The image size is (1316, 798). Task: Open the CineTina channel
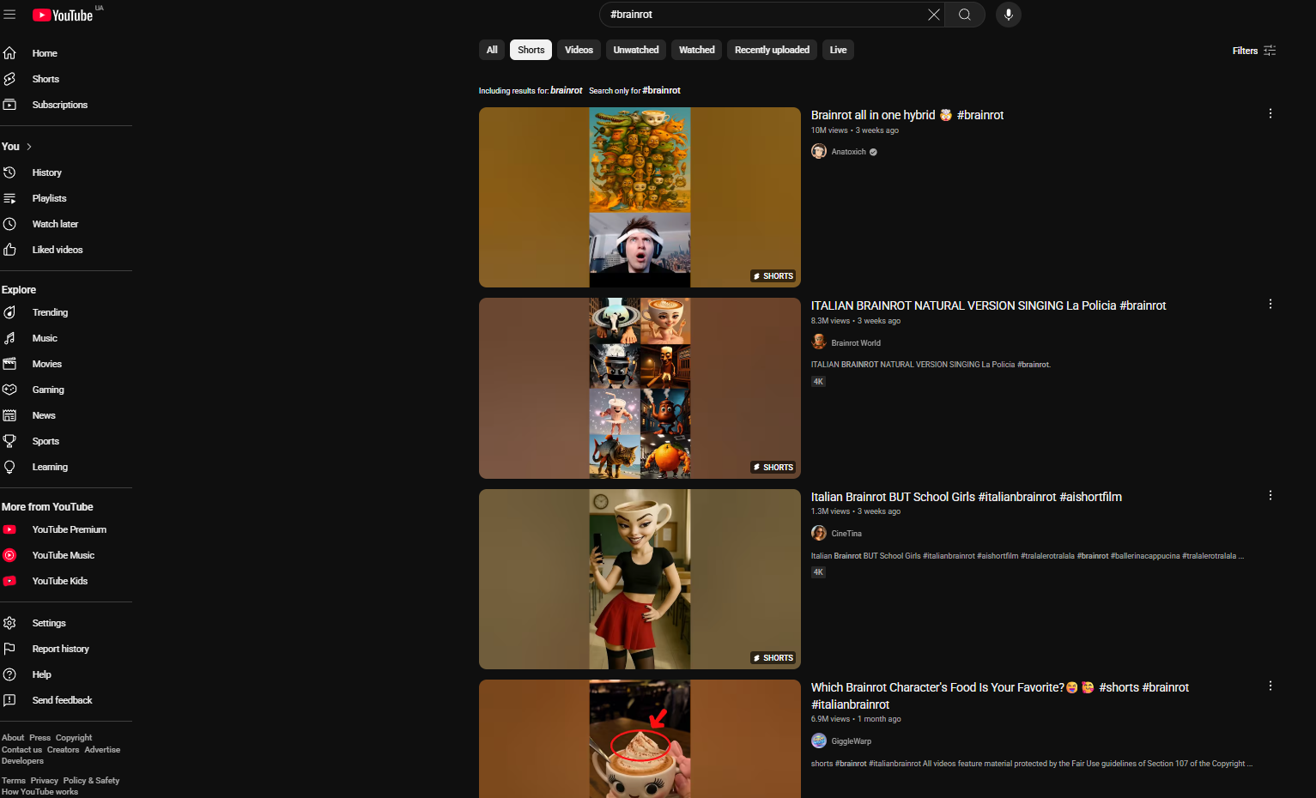(x=846, y=534)
